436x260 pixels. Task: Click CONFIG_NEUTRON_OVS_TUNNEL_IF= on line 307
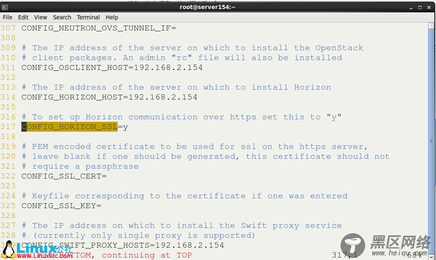tap(99, 28)
